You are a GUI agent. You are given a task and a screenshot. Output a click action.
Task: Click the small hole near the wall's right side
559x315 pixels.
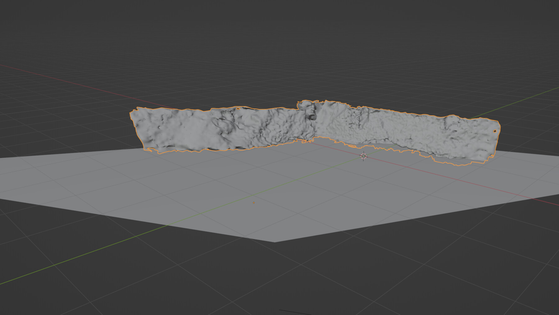(495, 131)
